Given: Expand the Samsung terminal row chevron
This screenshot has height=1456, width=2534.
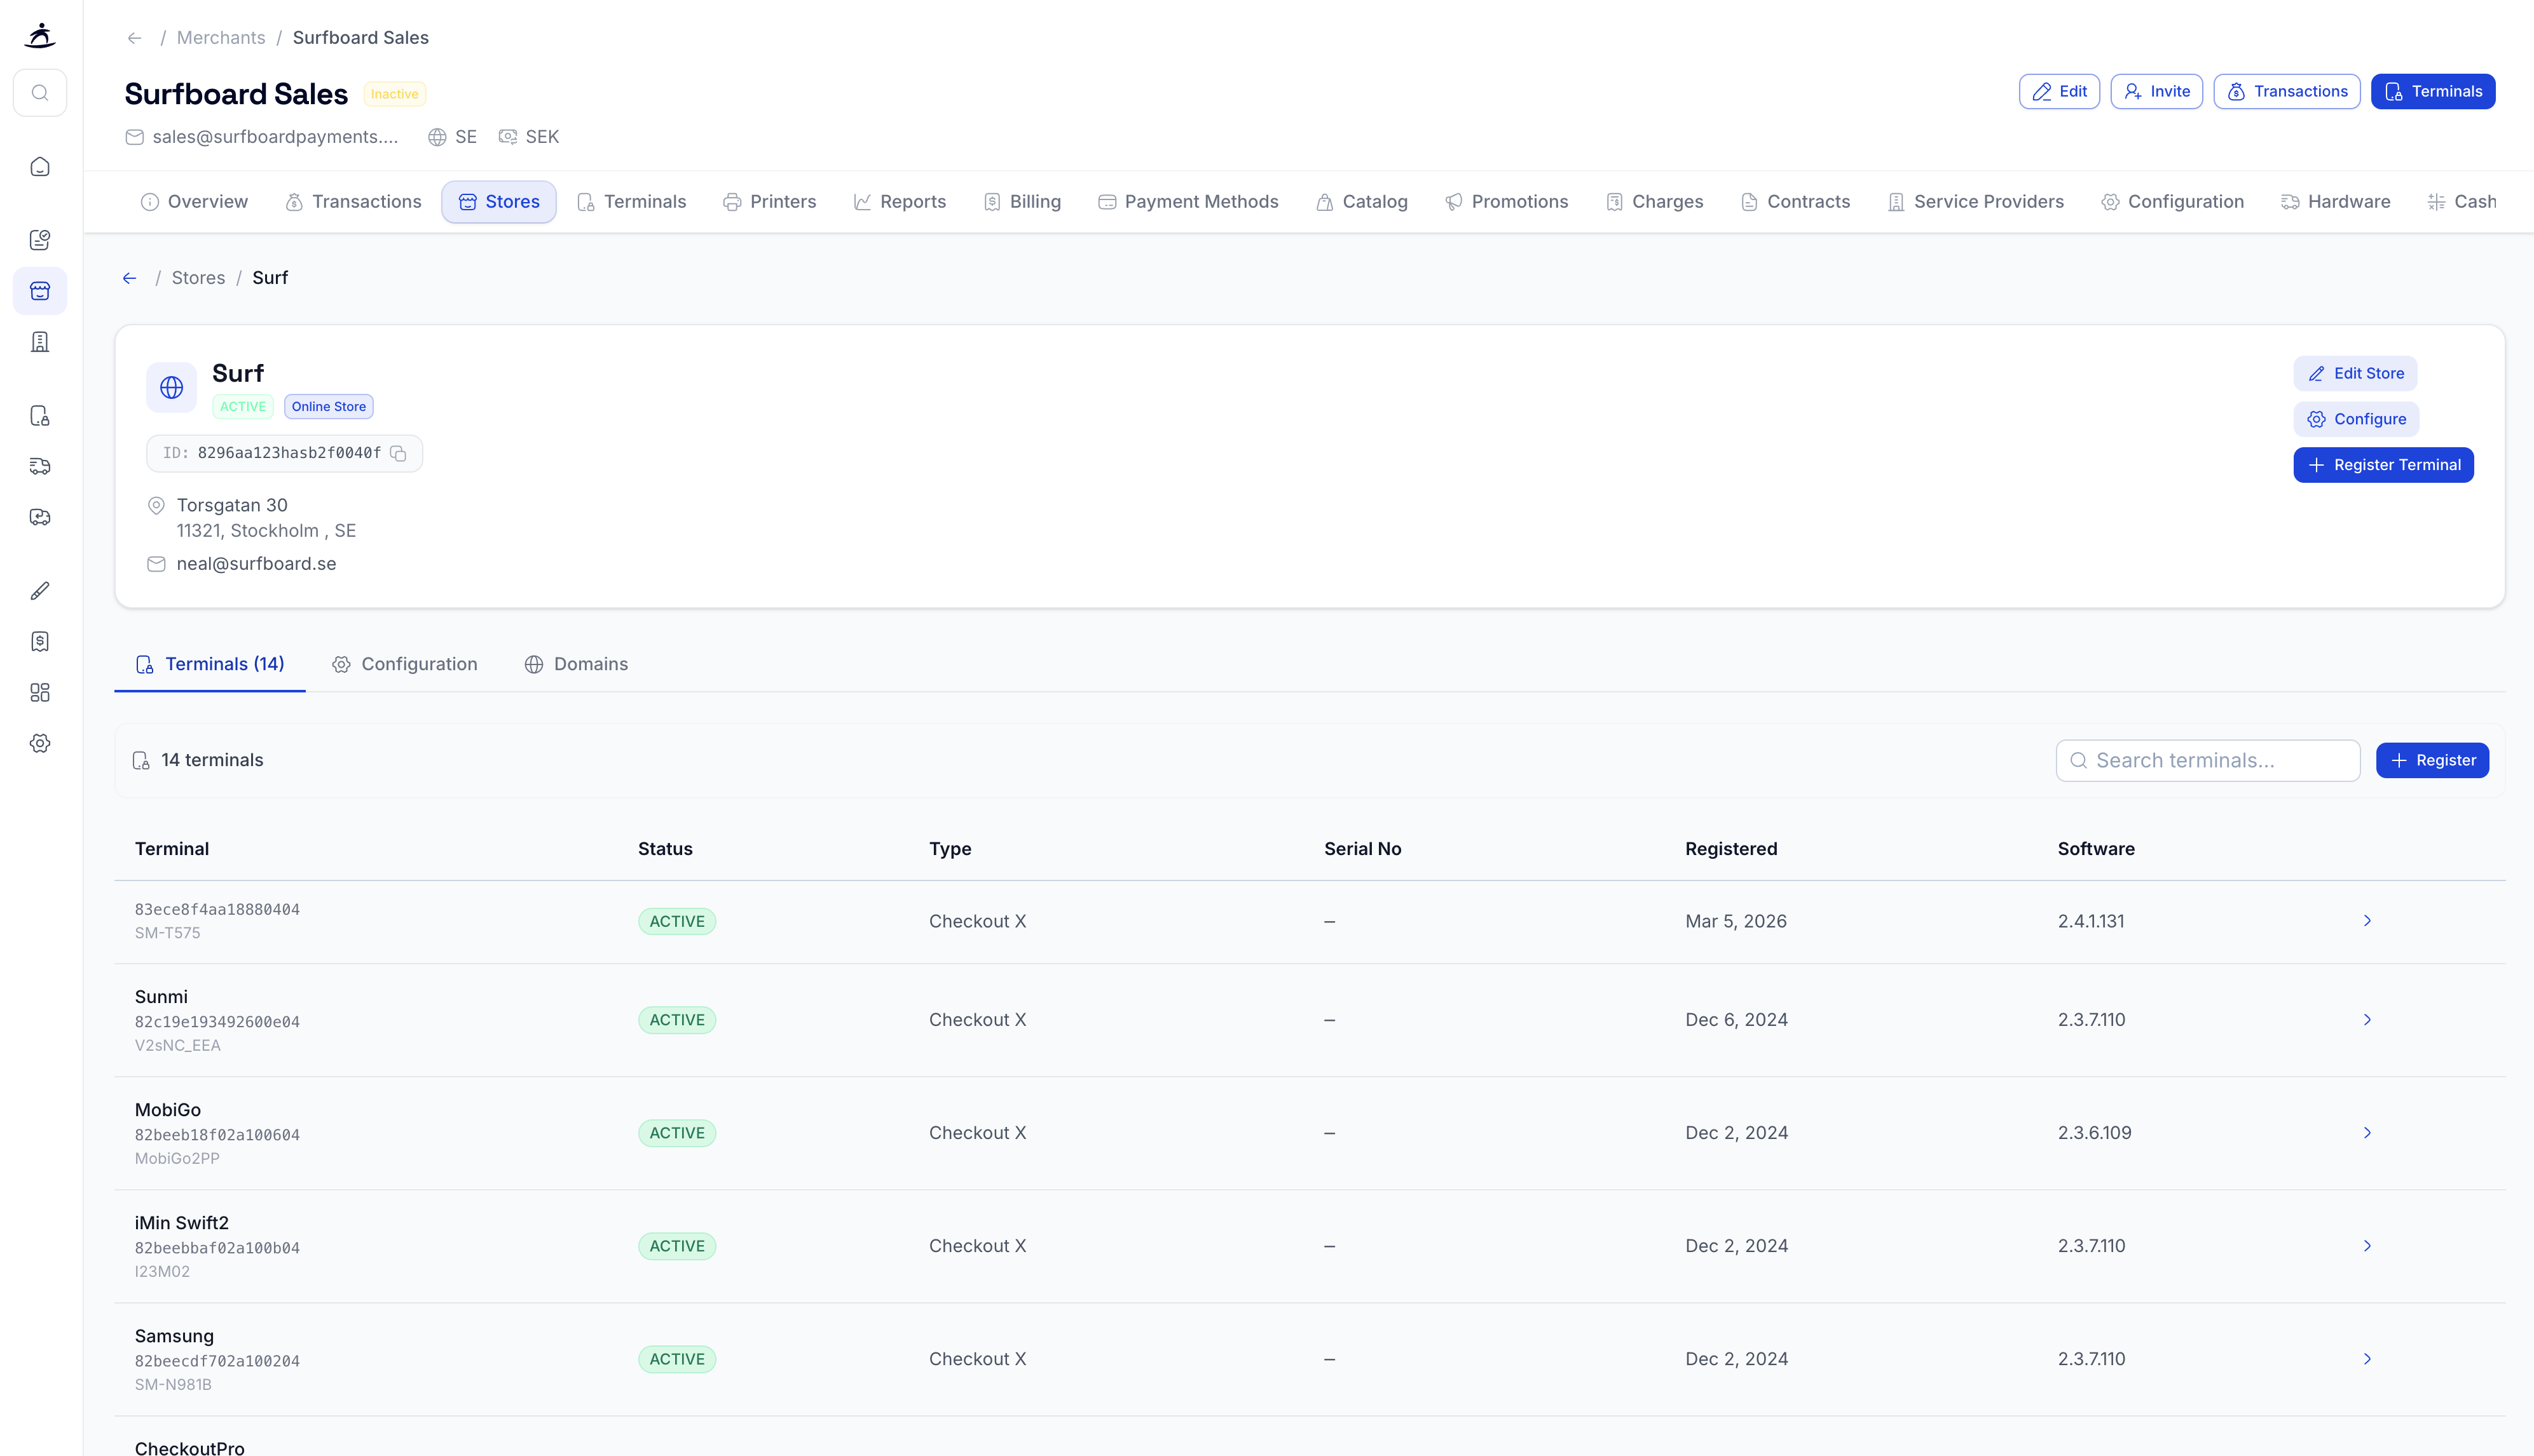Looking at the screenshot, I should click(2367, 1358).
